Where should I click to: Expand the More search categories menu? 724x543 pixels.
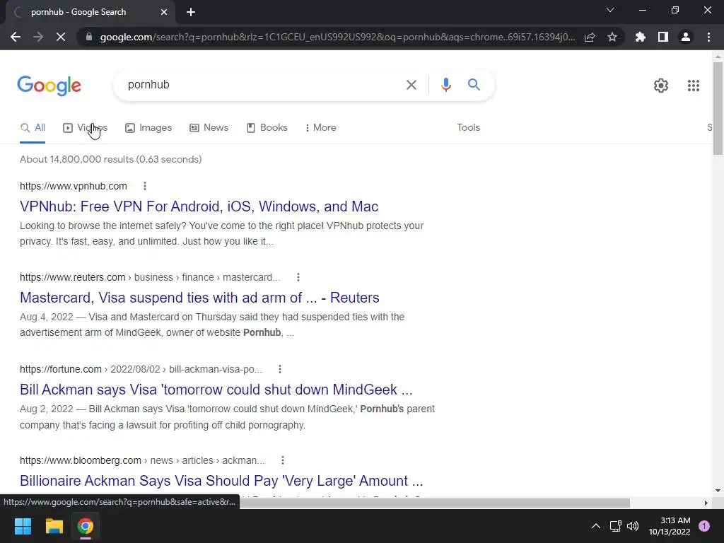tap(320, 128)
